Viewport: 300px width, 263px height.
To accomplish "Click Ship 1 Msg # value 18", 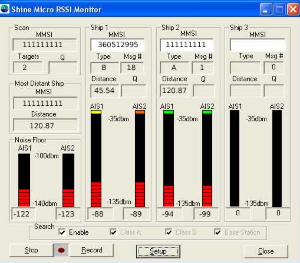I will (132, 68).
